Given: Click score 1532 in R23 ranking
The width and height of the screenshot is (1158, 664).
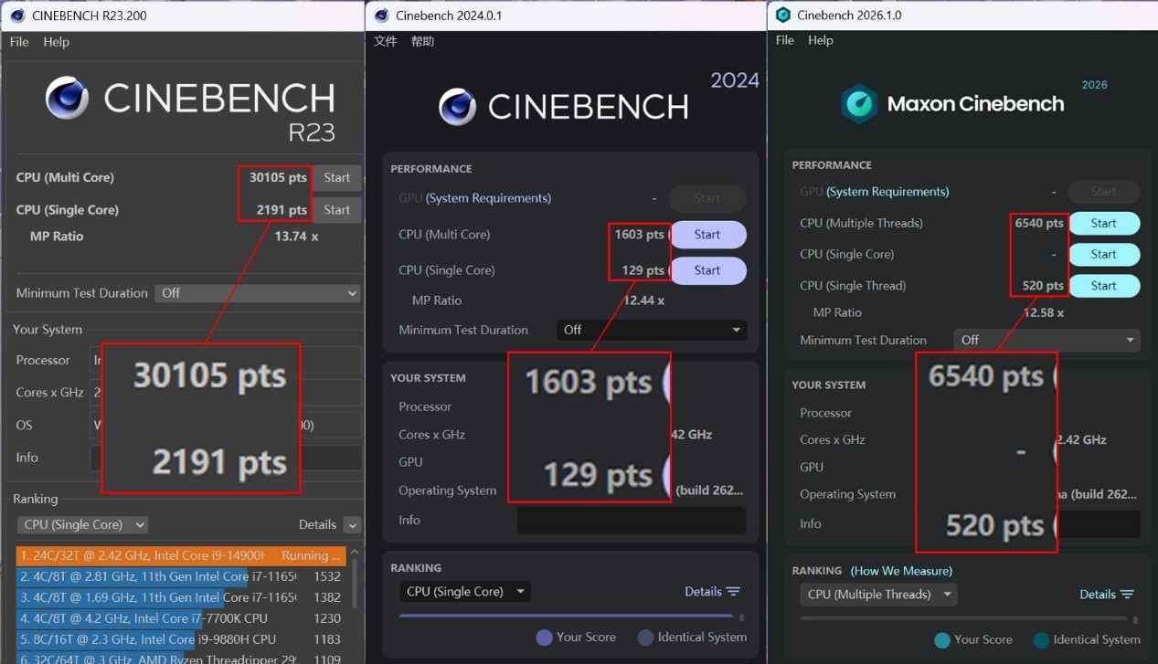Looking at the screenshot, I should point(327,576).
